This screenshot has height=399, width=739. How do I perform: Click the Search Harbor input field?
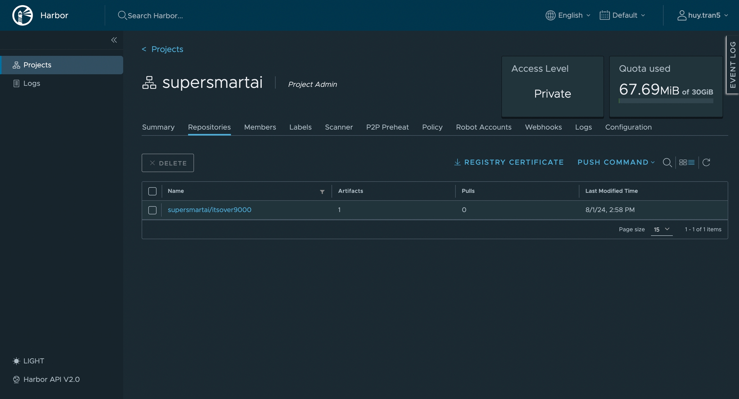coord(155,15)
